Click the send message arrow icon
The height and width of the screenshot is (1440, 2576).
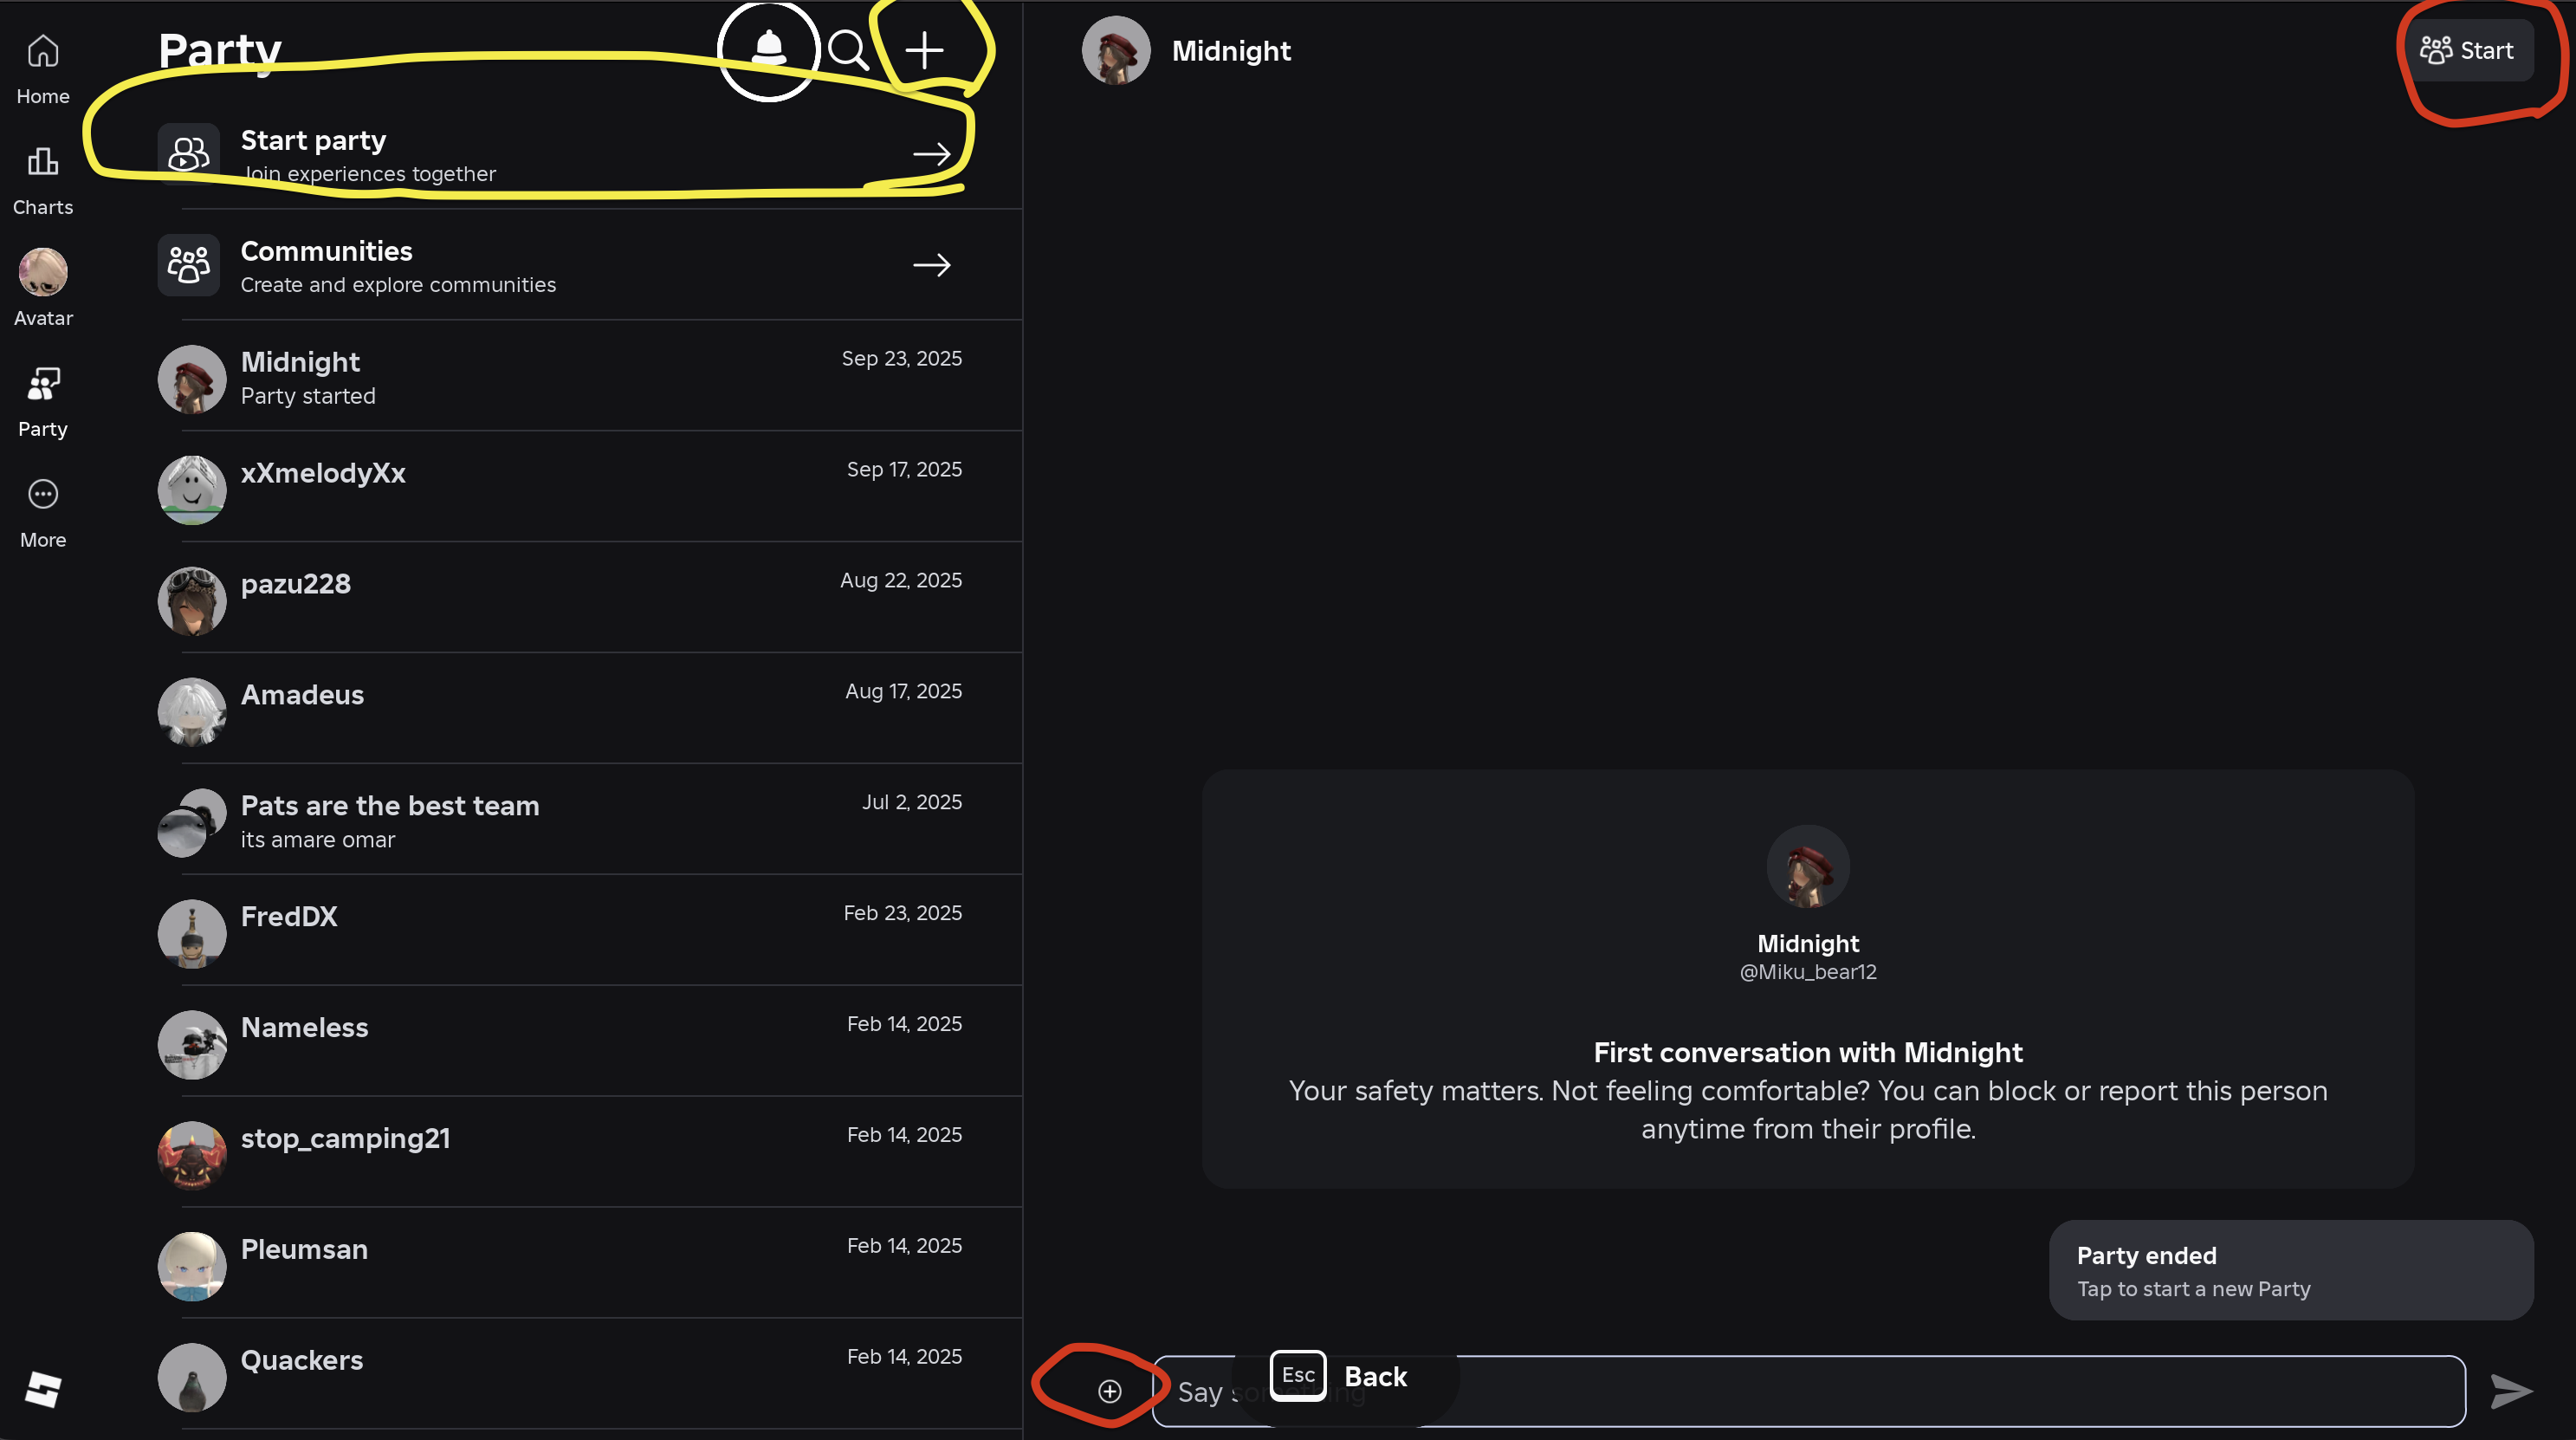click(x=2510, y=1391)
